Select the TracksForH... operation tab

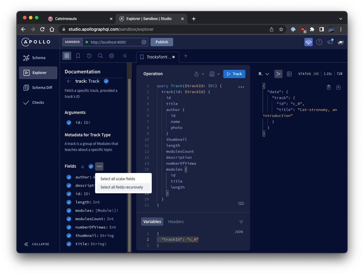pyautogui.click(x=158, y=57)
